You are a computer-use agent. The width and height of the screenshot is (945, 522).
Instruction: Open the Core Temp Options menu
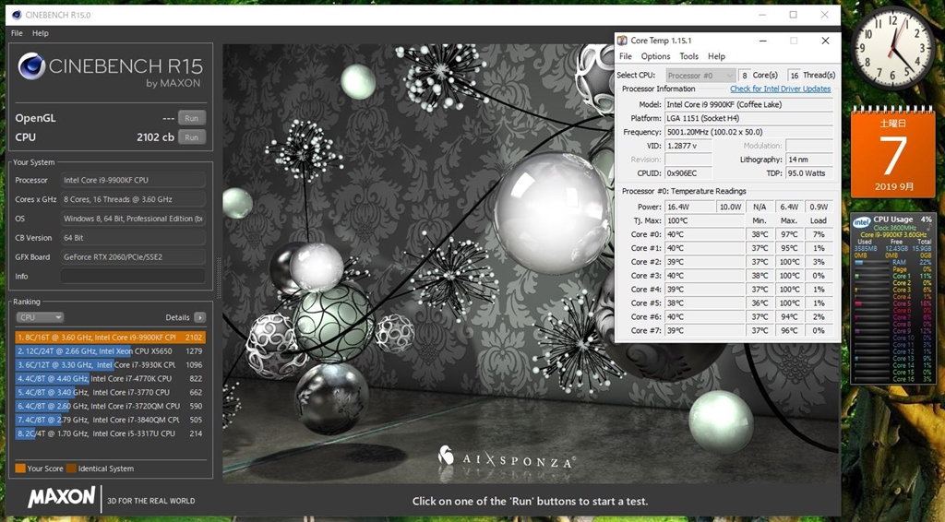point(655,56)
